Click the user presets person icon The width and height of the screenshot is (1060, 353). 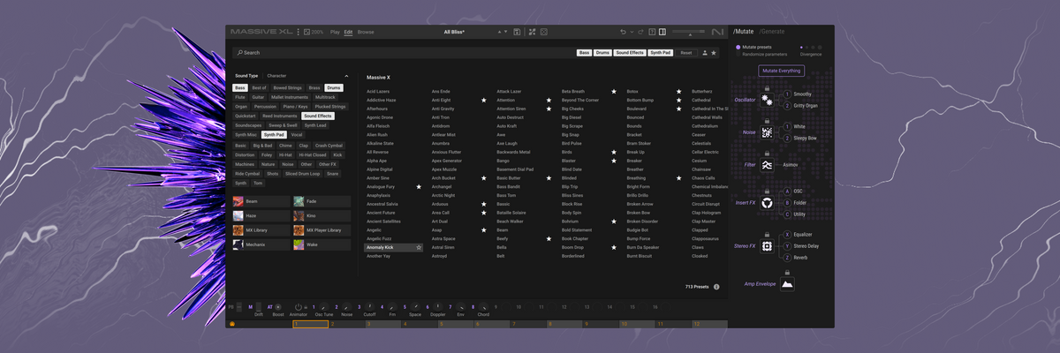[705, 53]
